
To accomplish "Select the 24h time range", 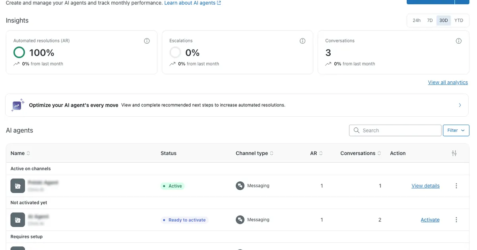I will 417,20.
